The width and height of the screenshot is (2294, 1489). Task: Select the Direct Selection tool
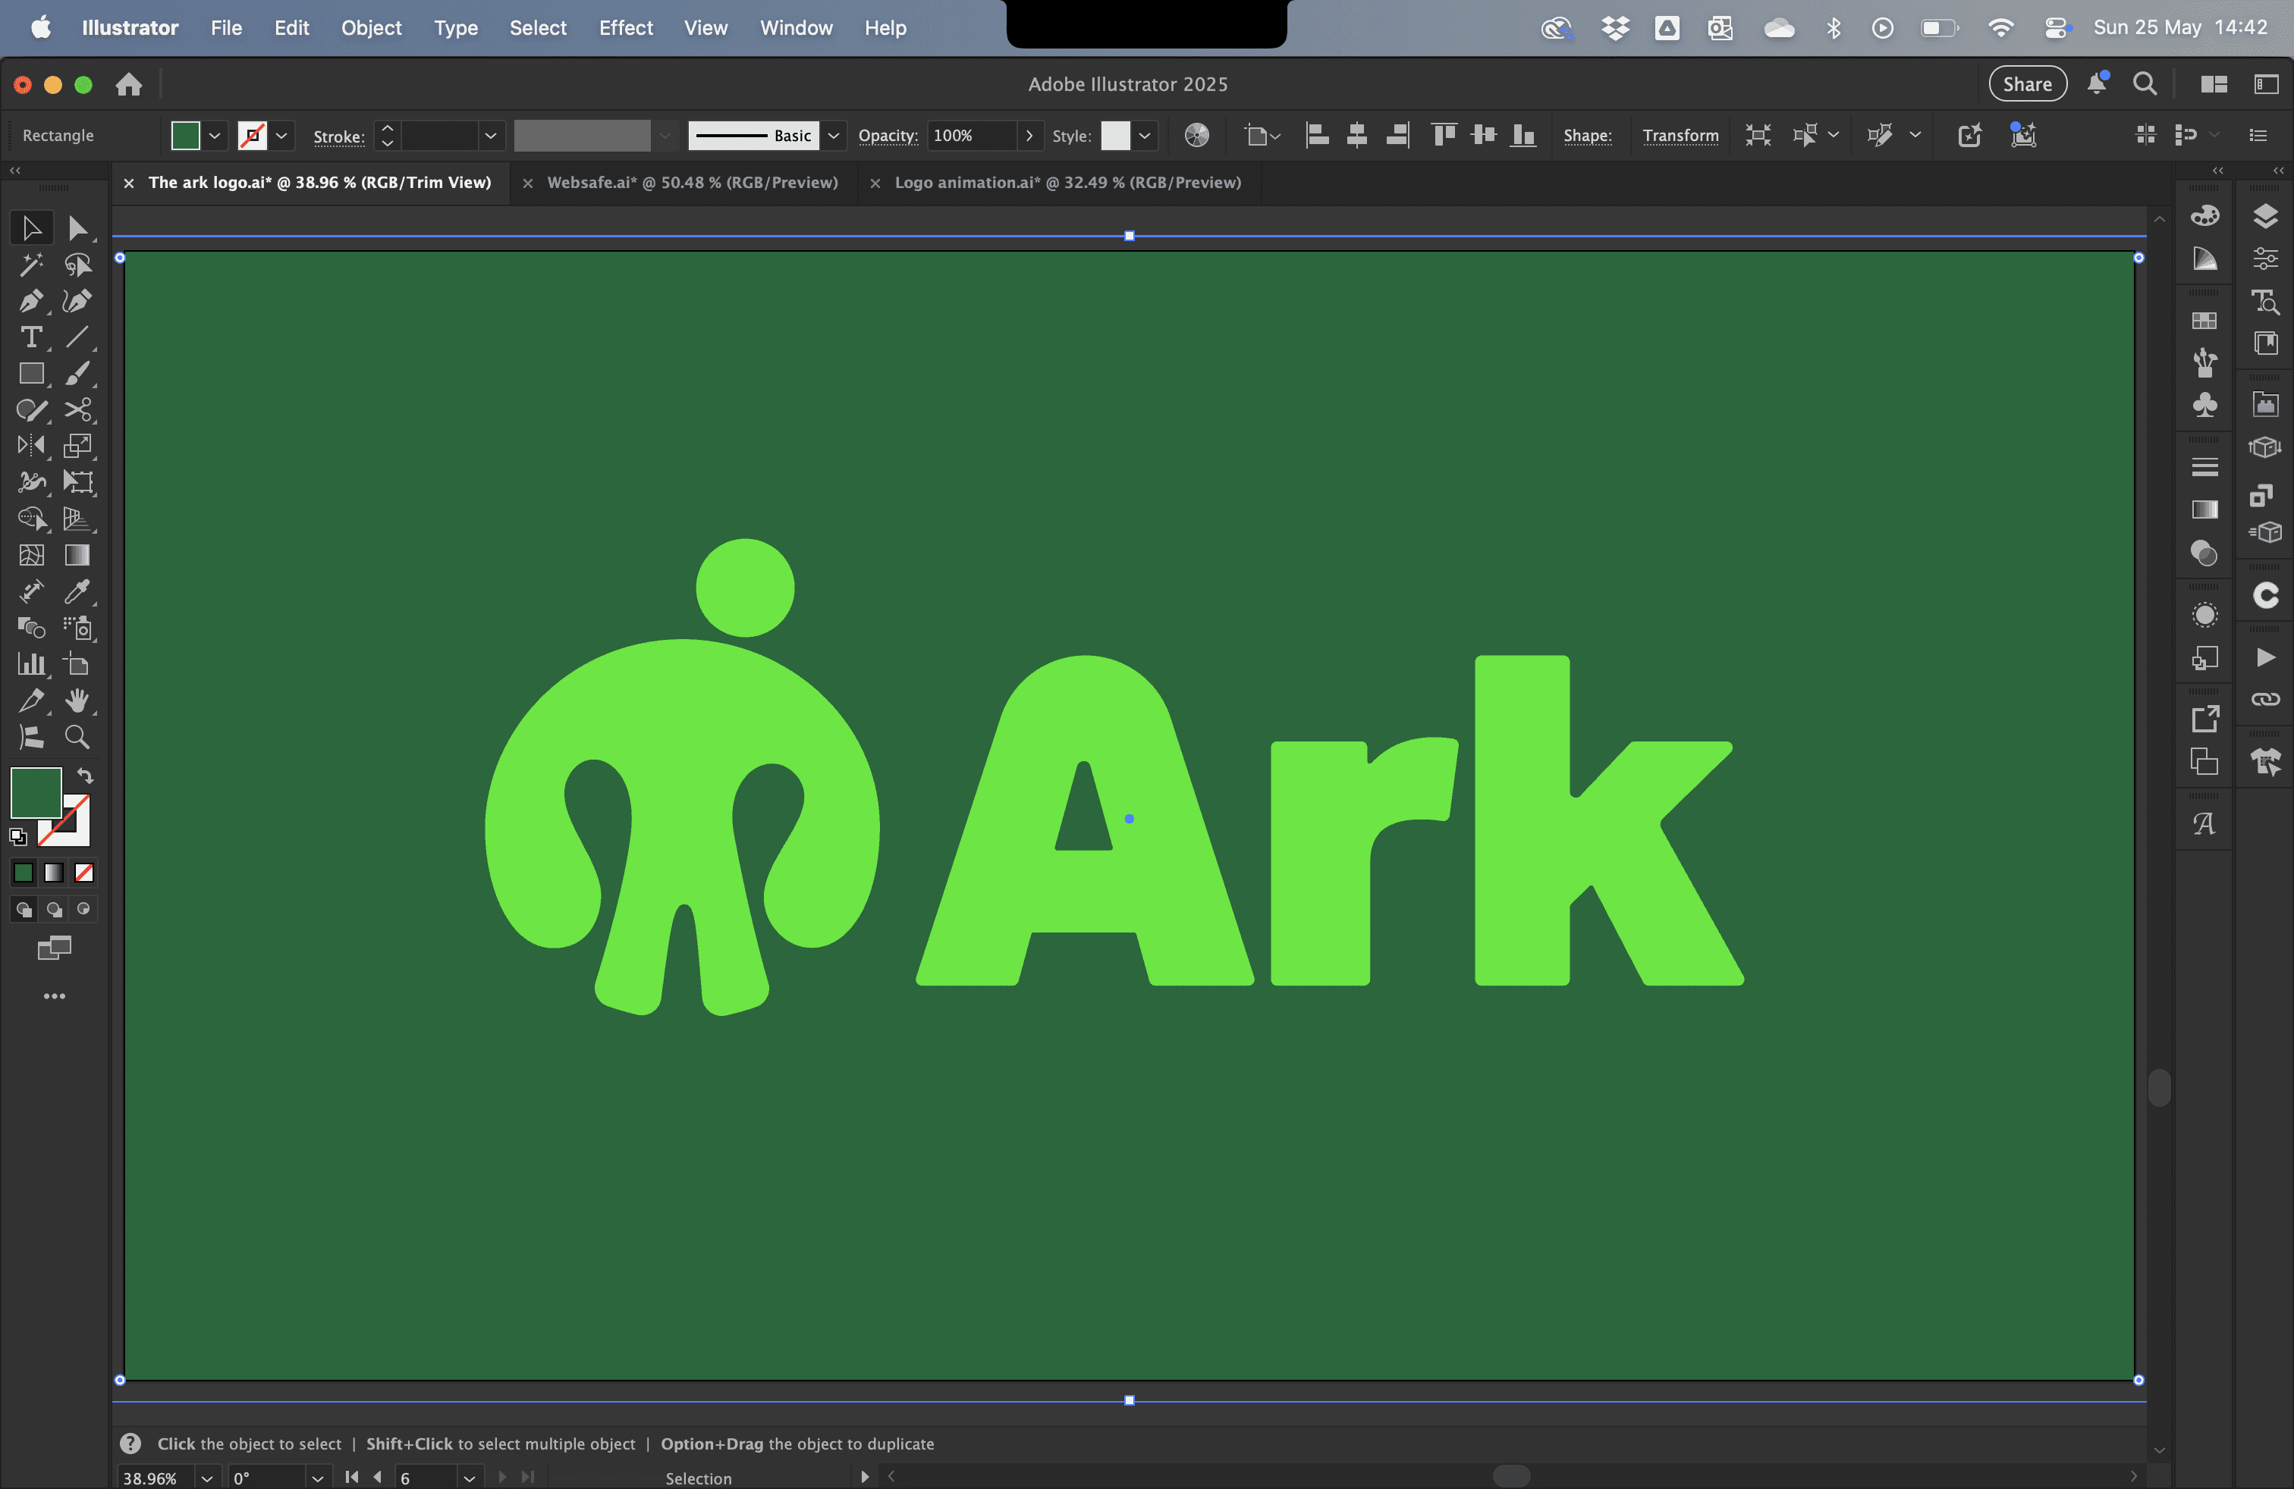pos(77,228)
